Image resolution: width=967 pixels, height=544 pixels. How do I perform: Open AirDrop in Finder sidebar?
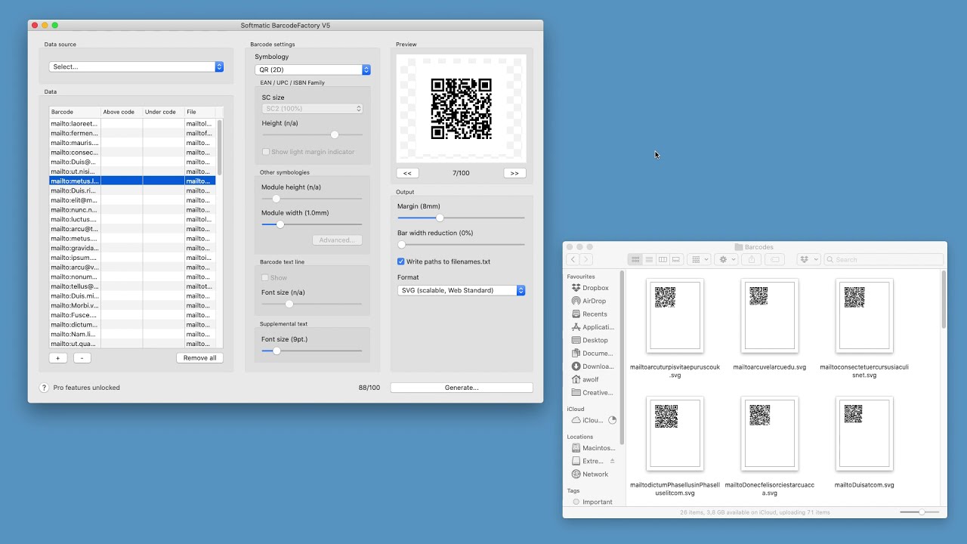[x=592, y=301]
